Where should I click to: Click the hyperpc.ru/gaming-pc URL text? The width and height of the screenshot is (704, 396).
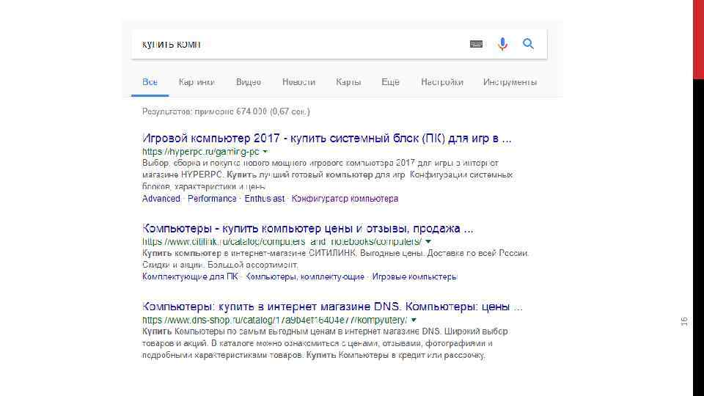click(201, 152)
